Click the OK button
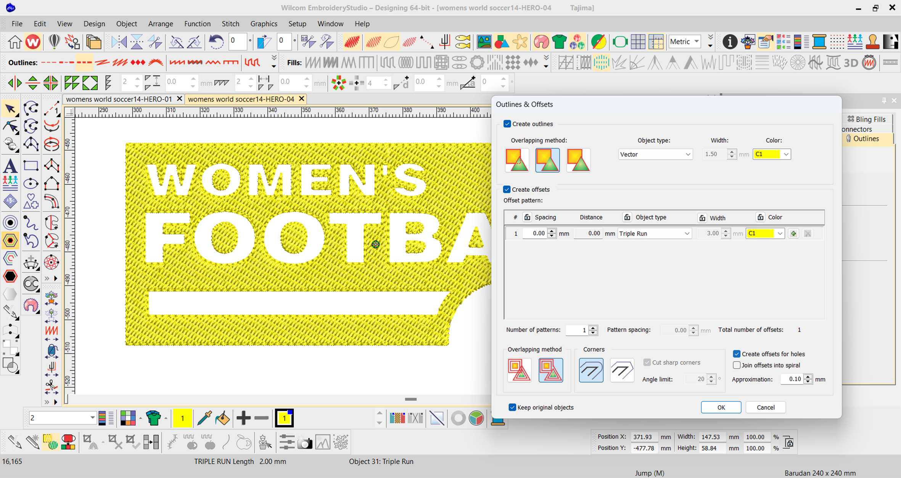 click(x=721, y=407)
